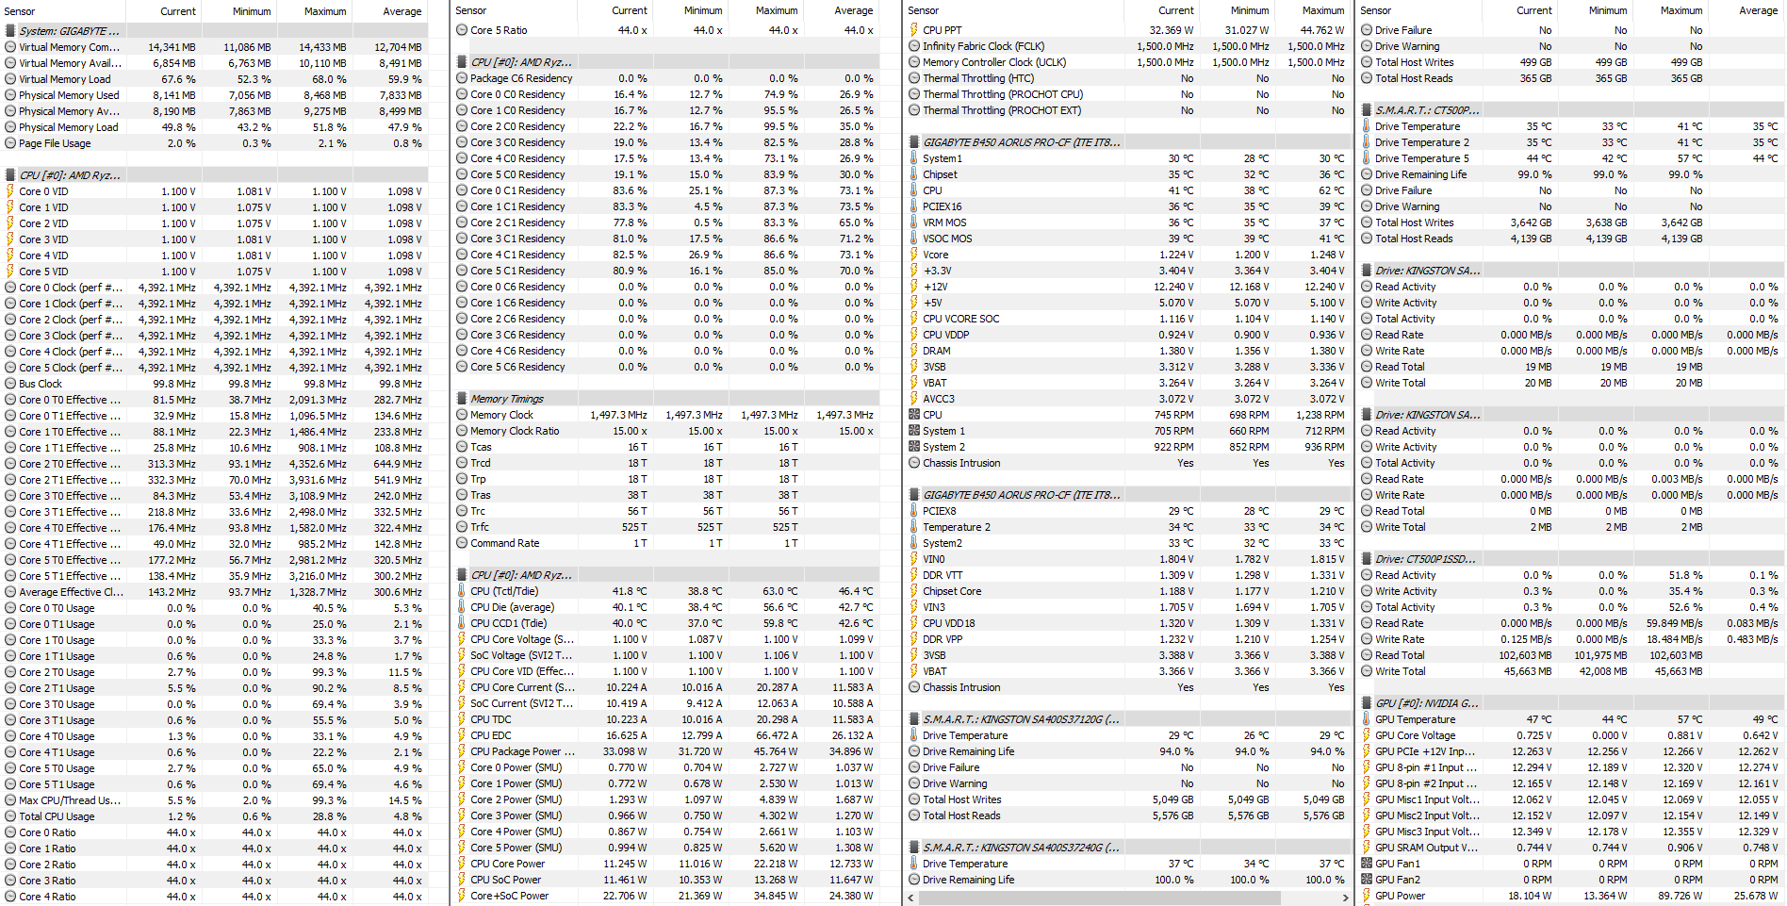
Task: Click the voltage icon next to Core 0 VID
Action: pos(10,191)
